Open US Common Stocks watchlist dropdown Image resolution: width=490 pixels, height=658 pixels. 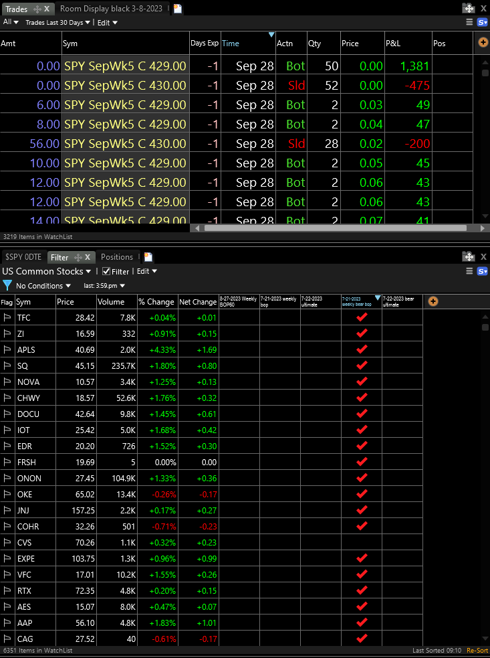(47, 271)
